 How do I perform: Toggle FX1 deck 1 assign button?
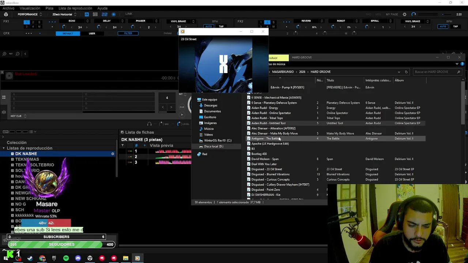(x=26, y=22)
